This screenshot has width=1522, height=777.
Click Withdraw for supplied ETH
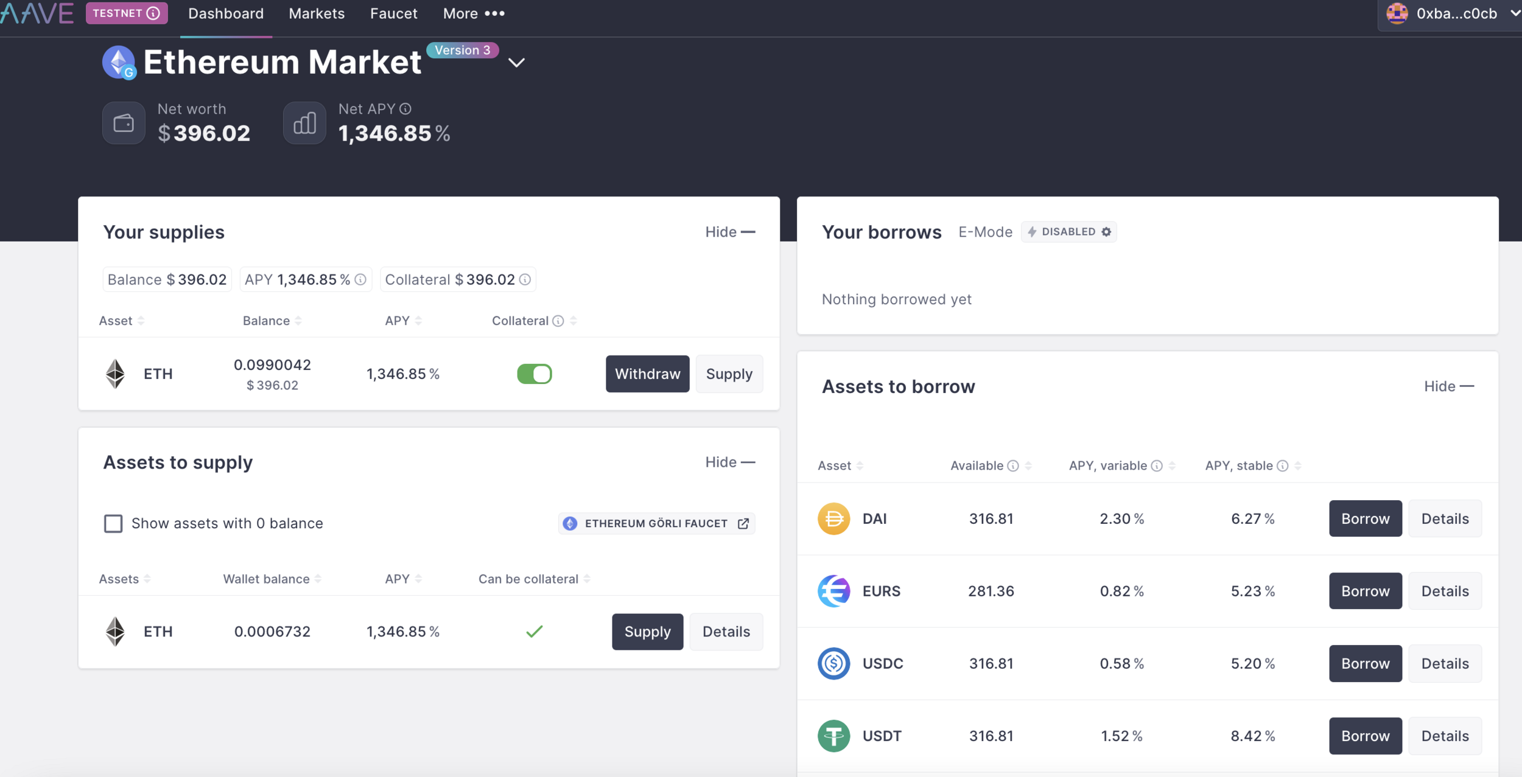pyautogui.click(x=647, y=374)
